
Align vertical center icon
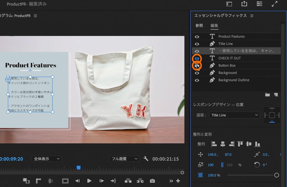249,144
